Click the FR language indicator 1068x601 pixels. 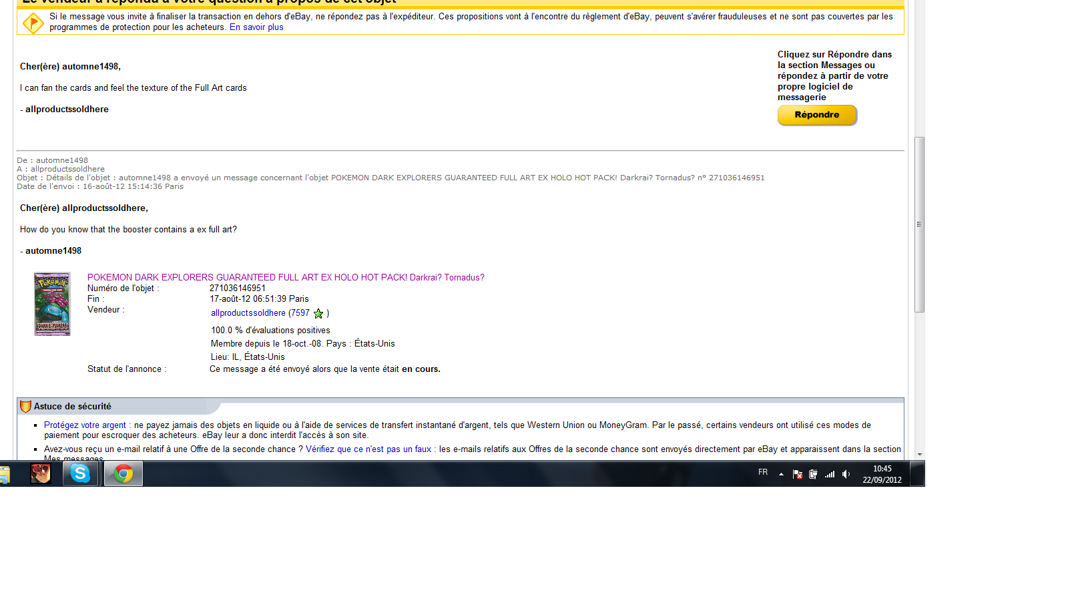click(x=763, y=472)
